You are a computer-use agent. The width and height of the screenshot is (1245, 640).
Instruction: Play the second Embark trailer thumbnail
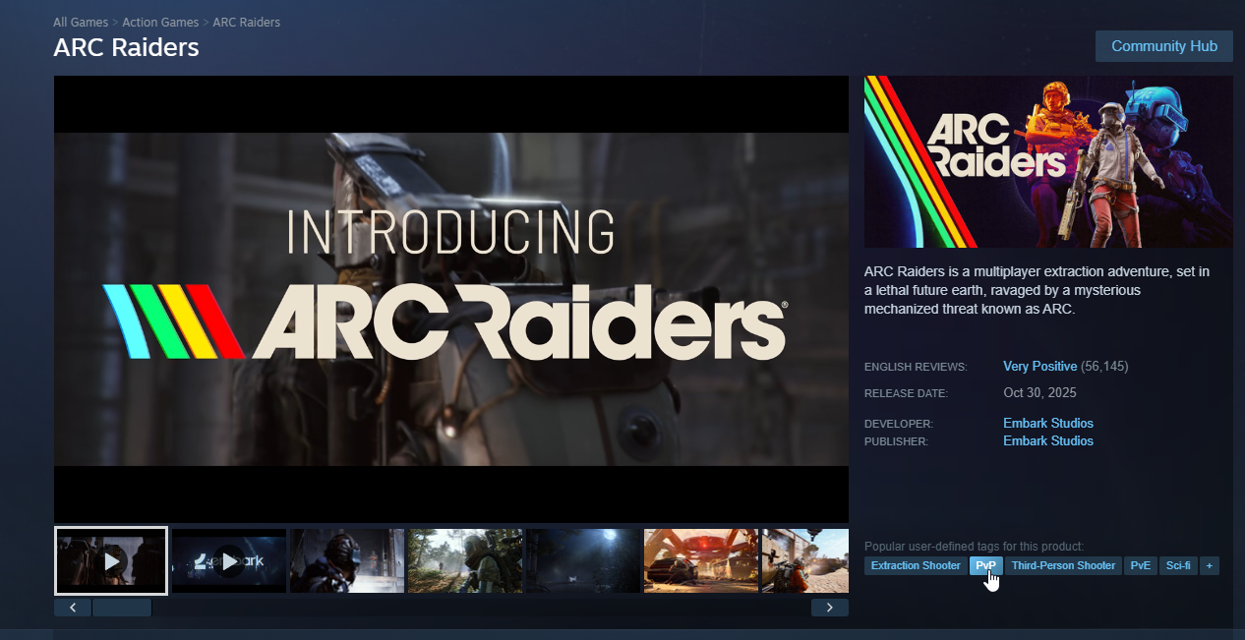point(229,561)
